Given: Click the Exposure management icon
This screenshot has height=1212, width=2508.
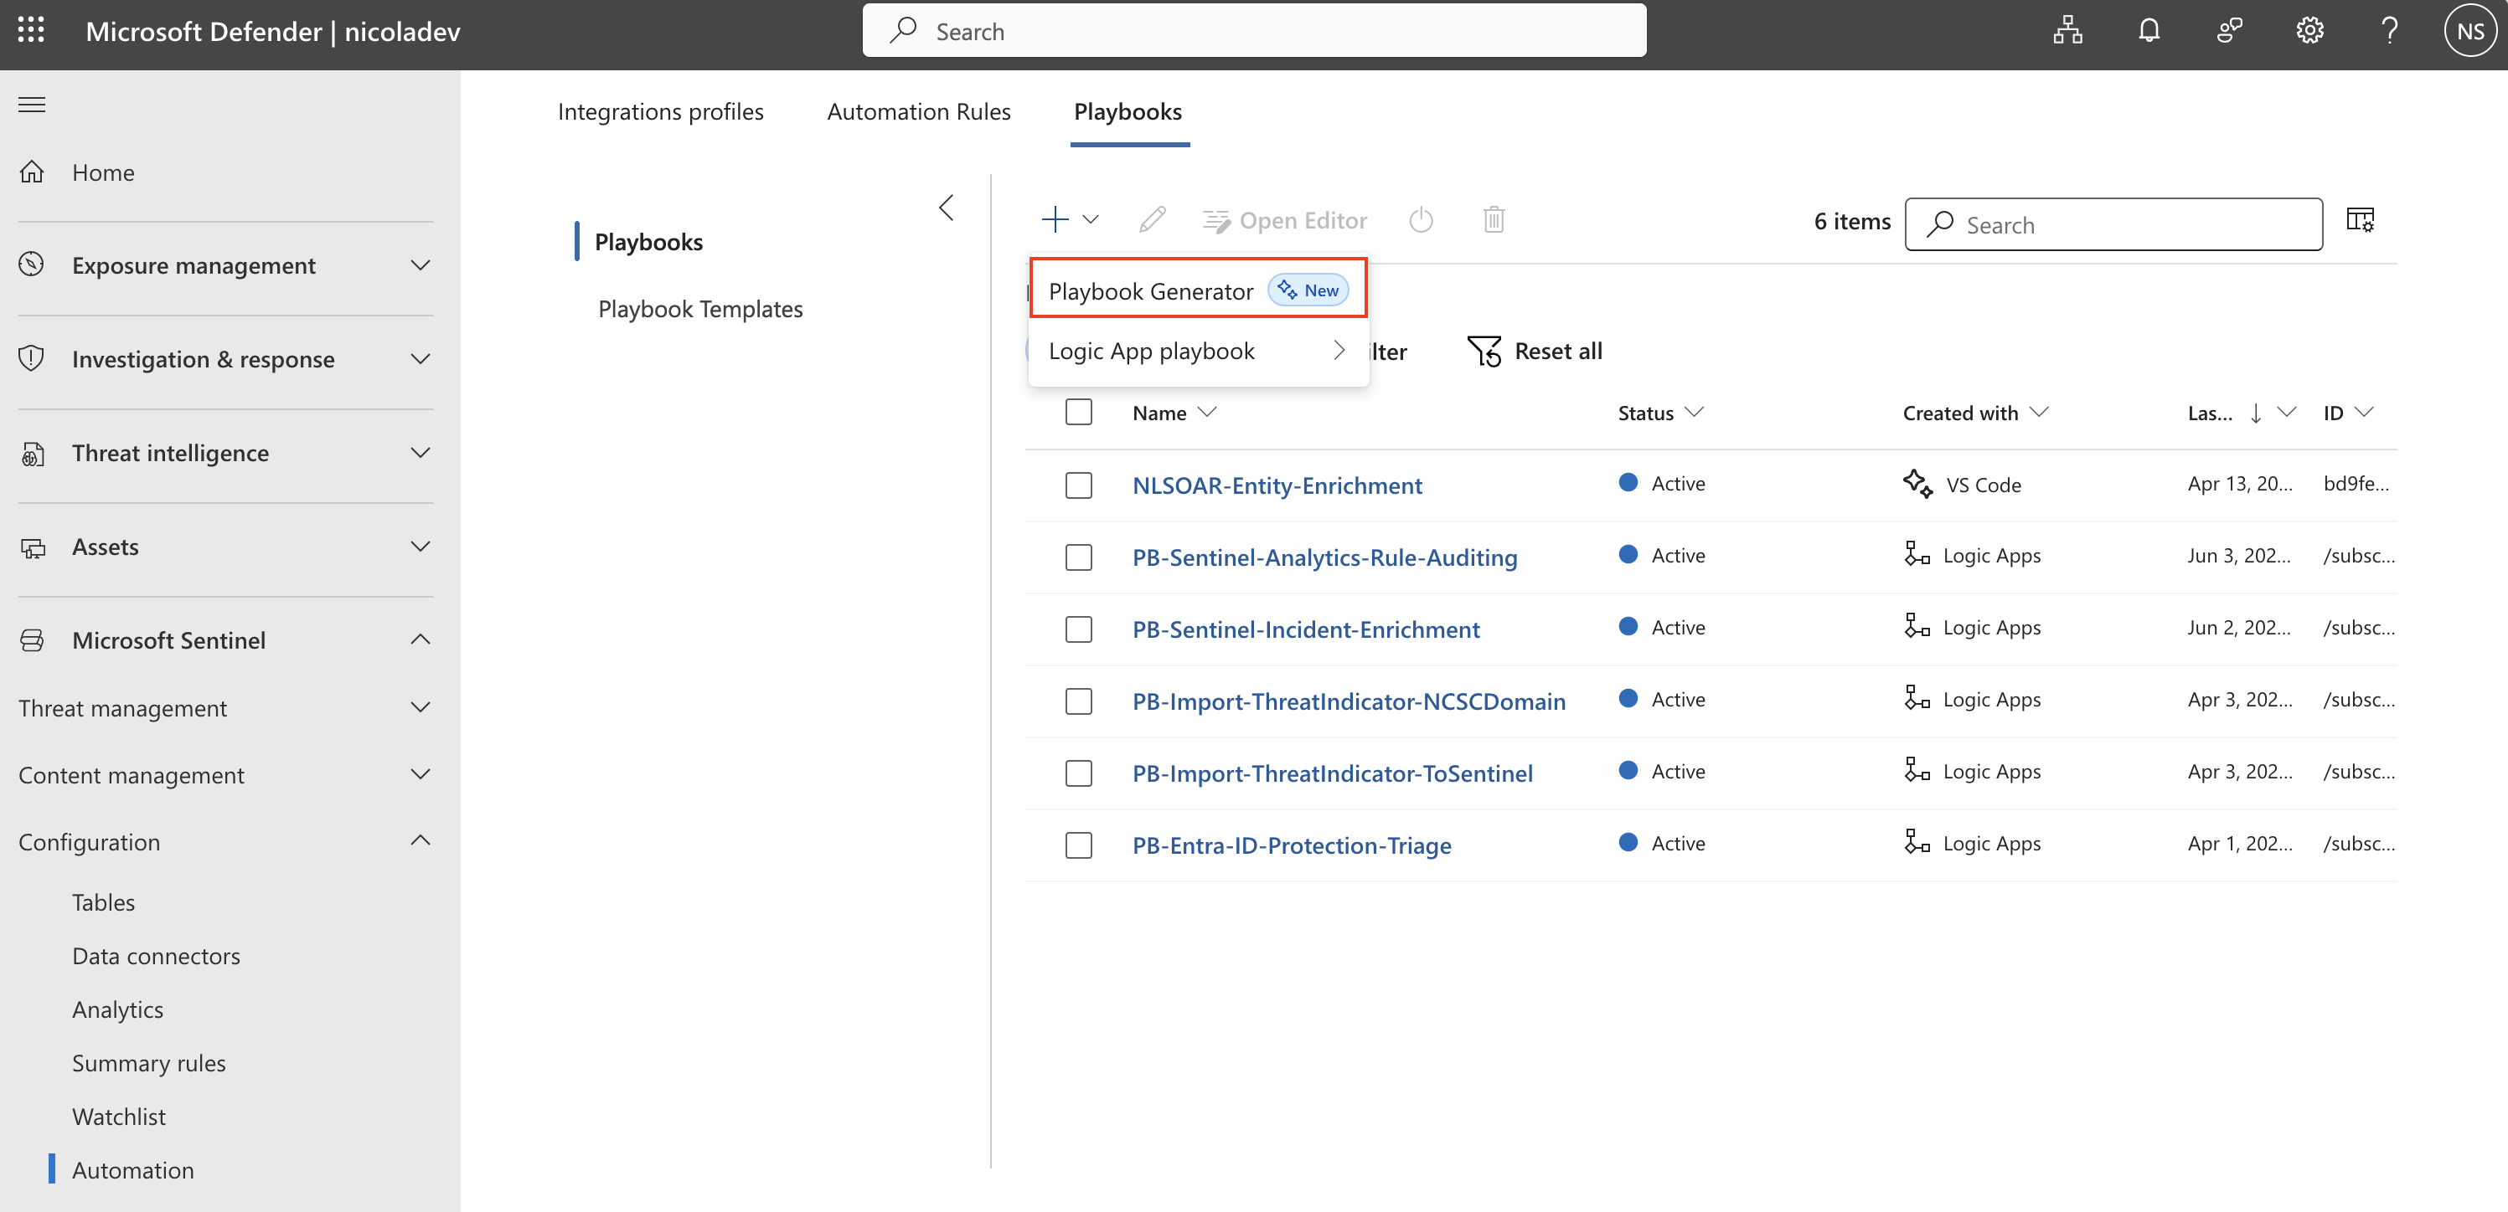Looking at the screenshot, I should pyautogui.click(x=32, y=264).
